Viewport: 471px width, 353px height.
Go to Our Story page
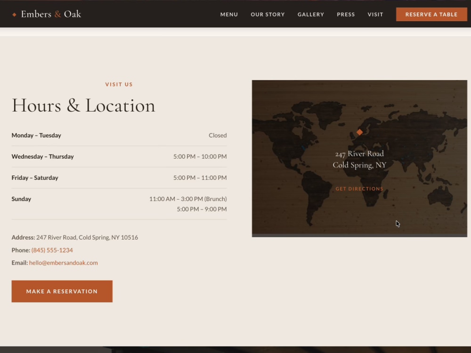pos(268,15)
